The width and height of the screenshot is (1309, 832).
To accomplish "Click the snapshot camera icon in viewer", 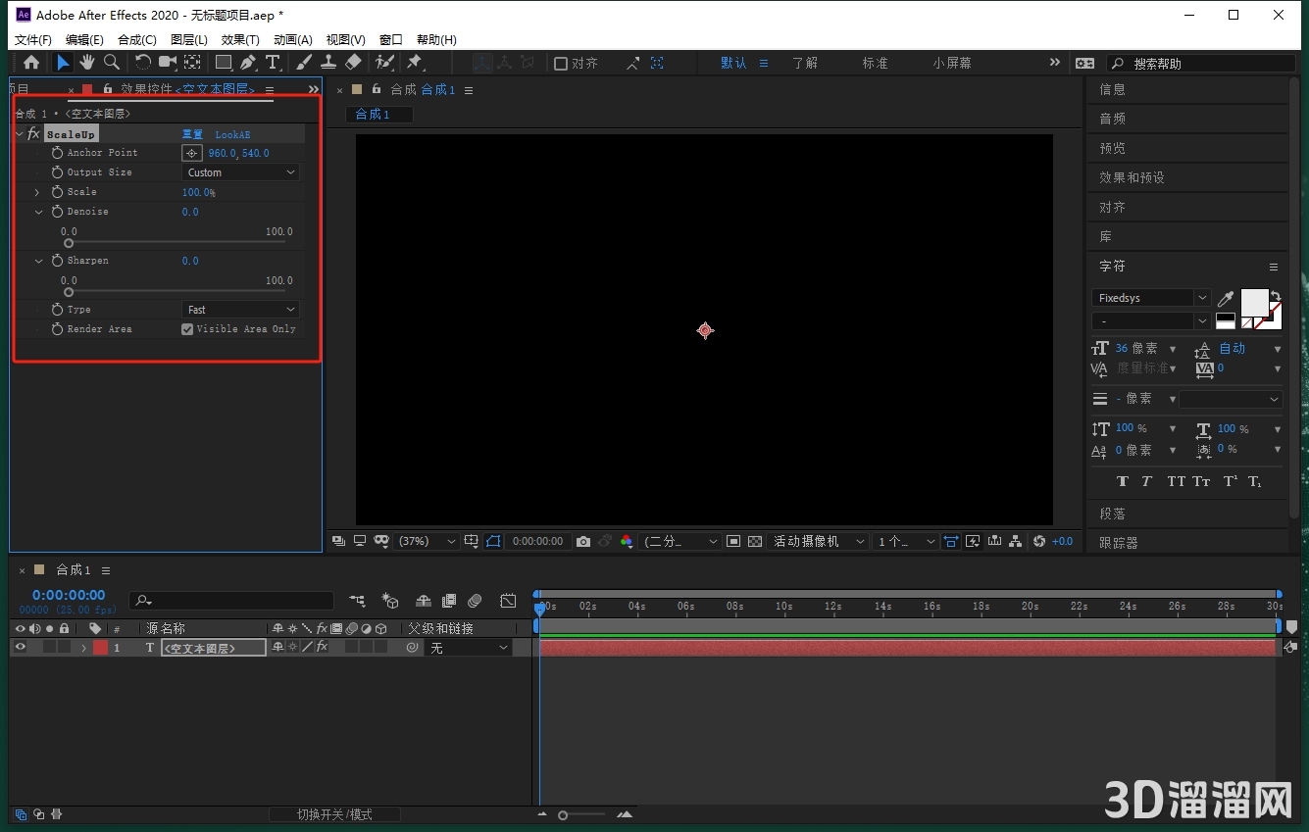I will pos(583,541).
